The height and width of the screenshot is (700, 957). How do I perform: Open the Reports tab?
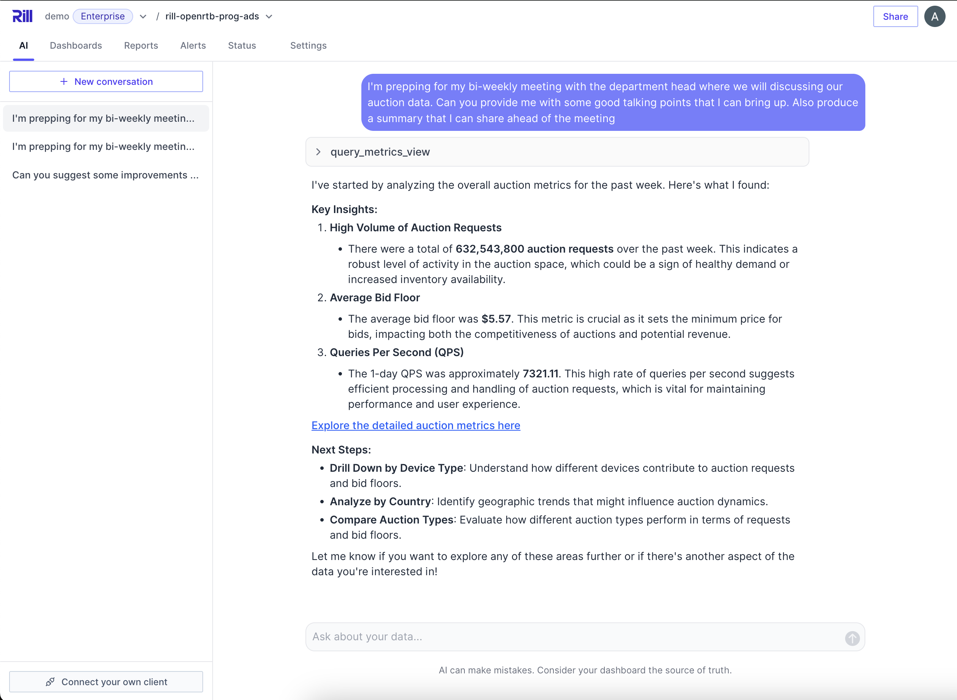tap(141, 45)
